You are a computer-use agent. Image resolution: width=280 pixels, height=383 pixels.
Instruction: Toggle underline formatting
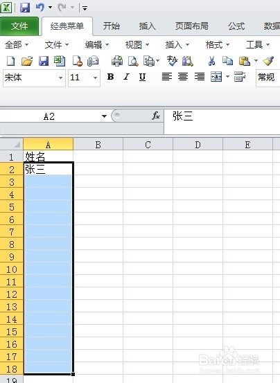click(x=142, y=77)
